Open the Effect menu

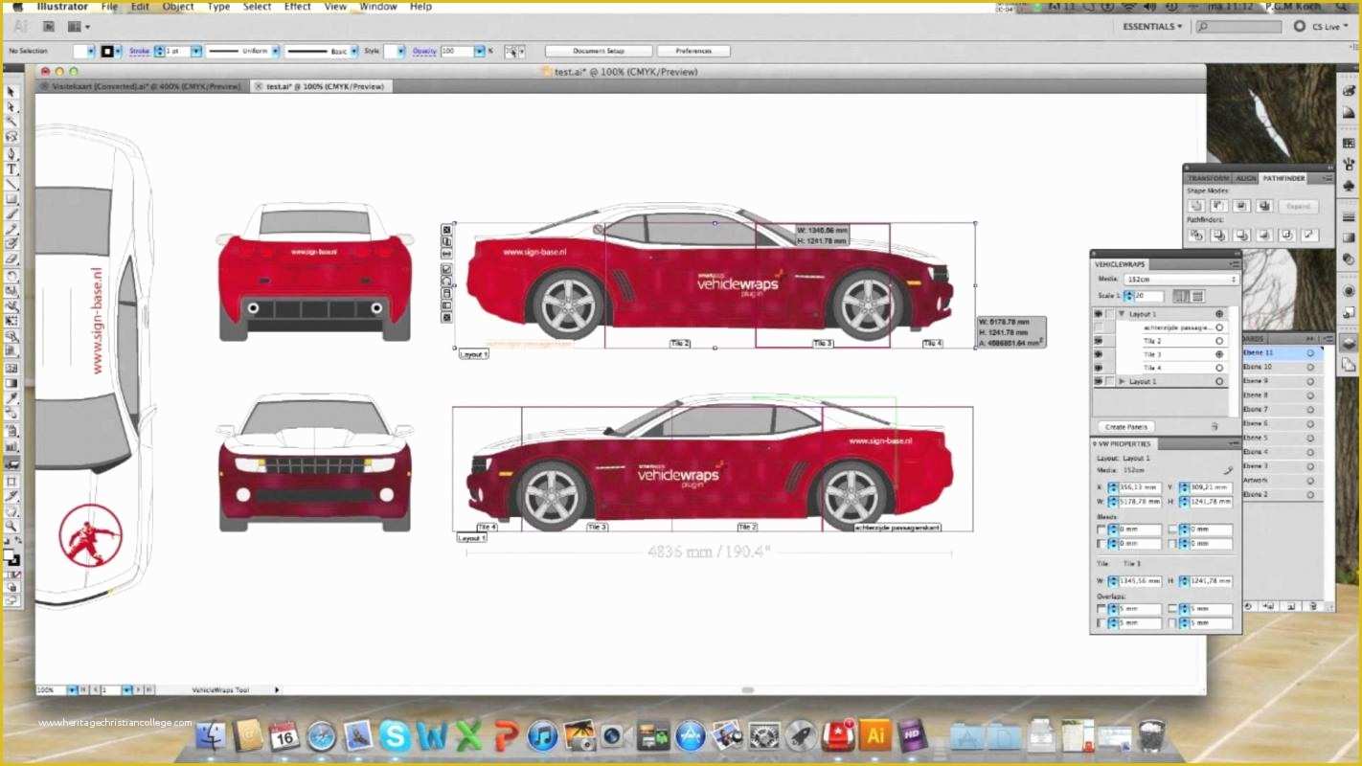(x=298, y=7)
